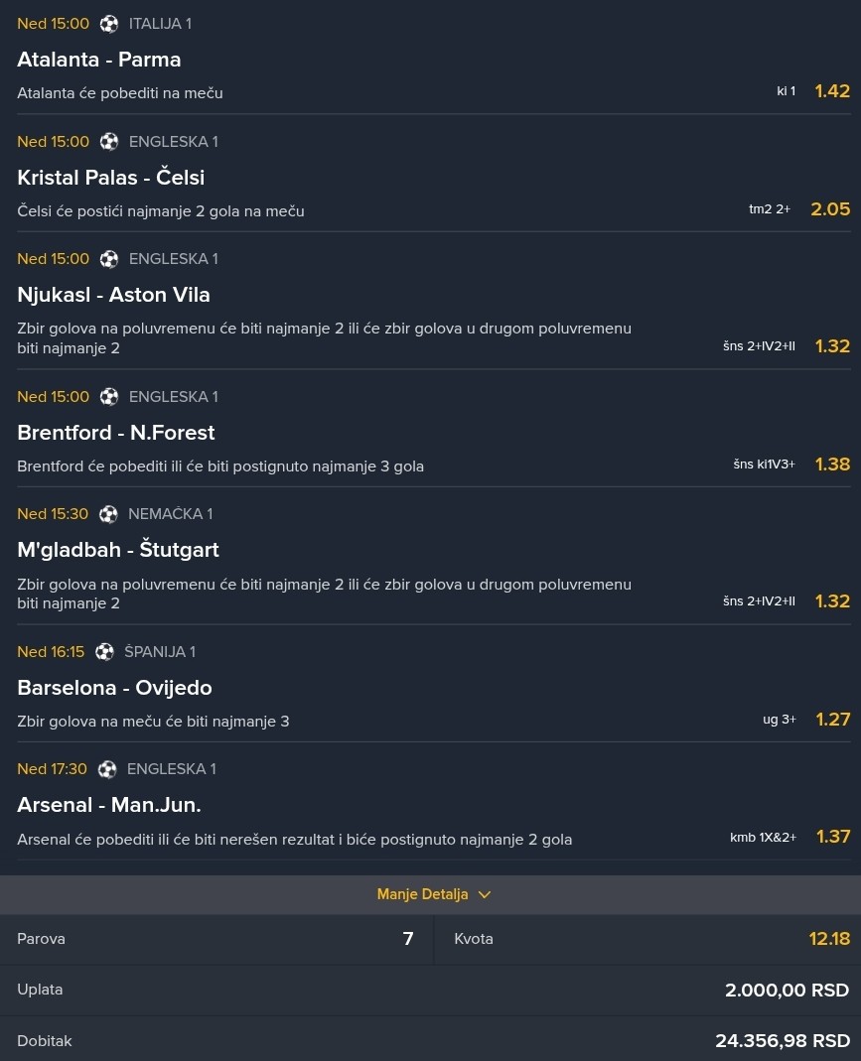Open Arsenal - Man.Jun. match

click(109, 805)
